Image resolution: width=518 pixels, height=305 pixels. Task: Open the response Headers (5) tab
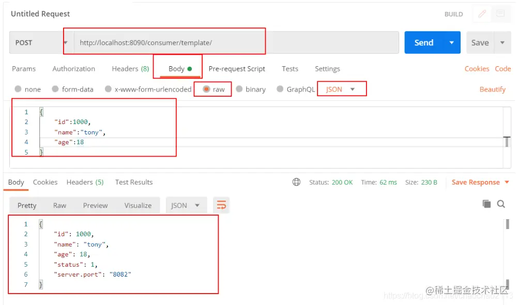[x=85, y=182]
